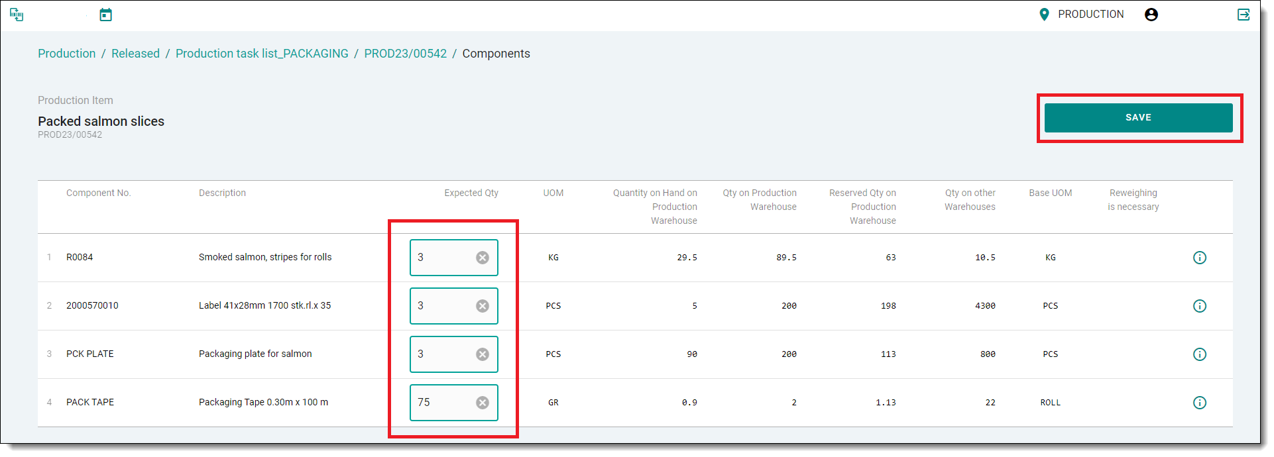
Task: Clear Expected Qty for Packaging Tape row
Action: tap(483, 403)
